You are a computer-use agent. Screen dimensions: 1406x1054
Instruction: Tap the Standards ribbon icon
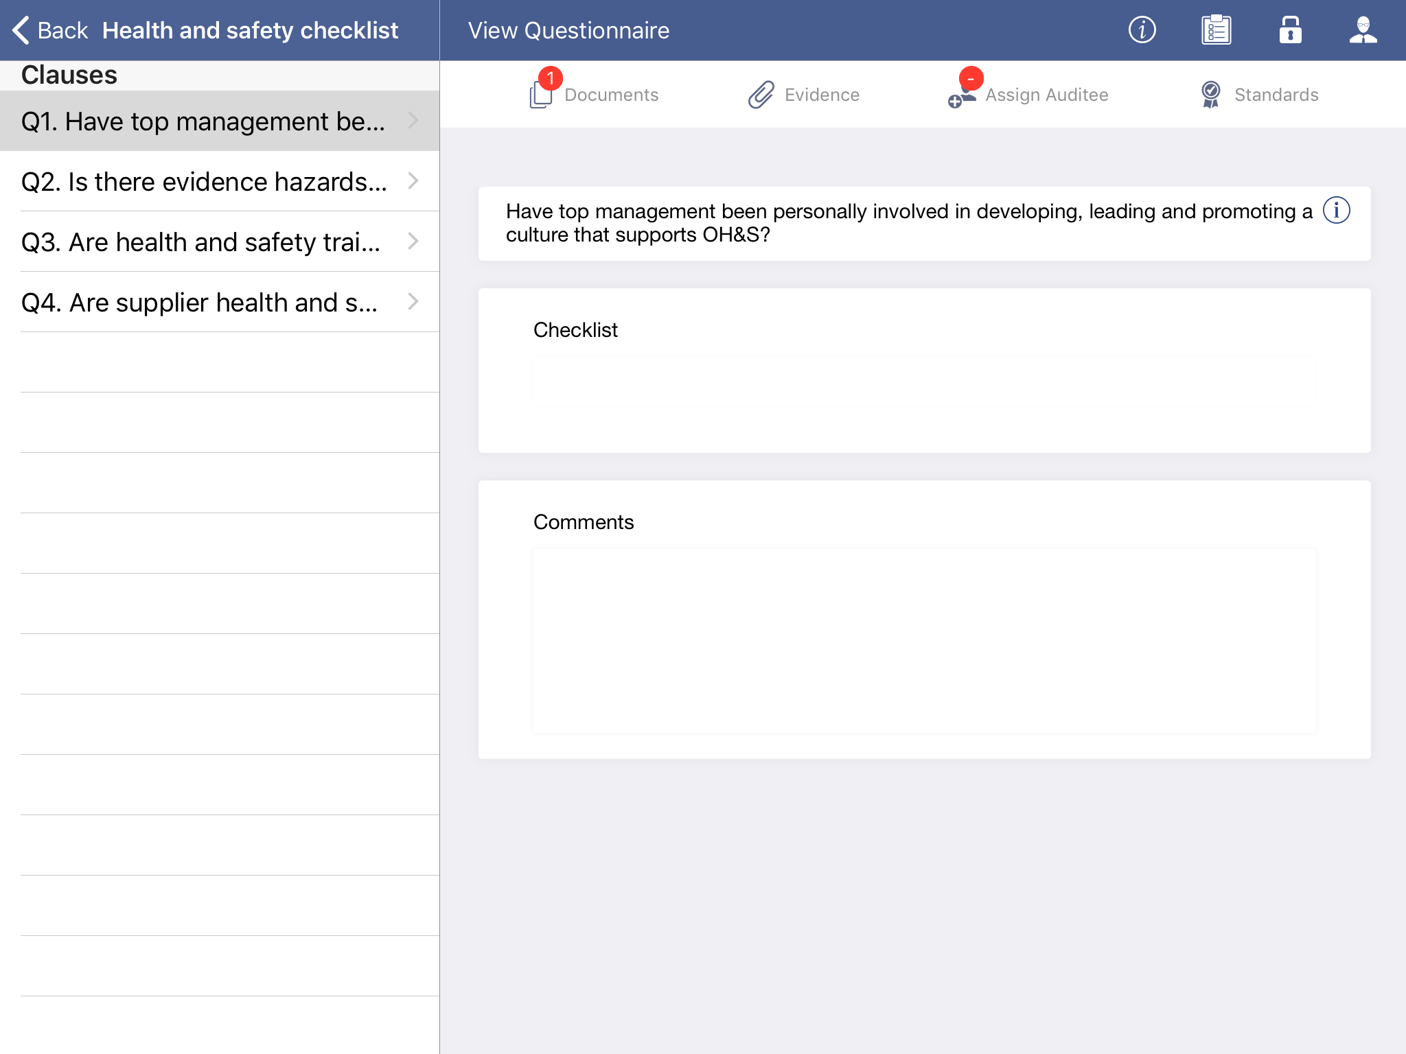point(1211,95)
